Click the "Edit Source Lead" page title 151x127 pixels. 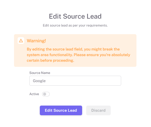pos(75,16)
